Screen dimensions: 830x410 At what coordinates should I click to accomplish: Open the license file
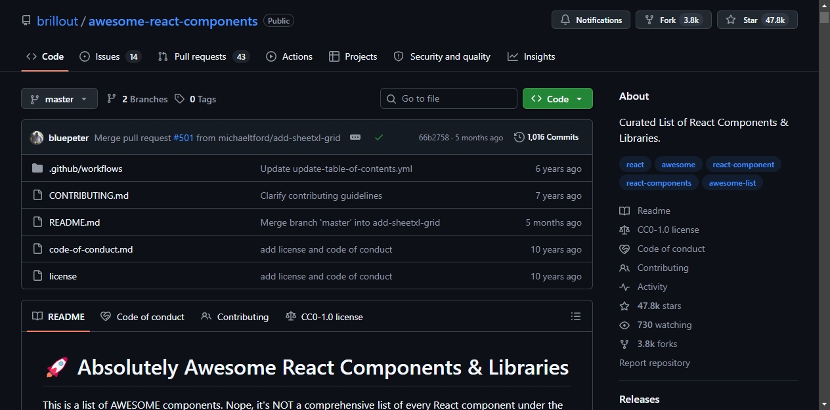(63, 276)
